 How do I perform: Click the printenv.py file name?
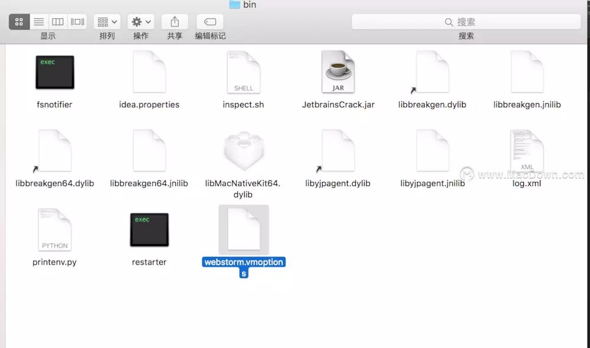[54, 262]
